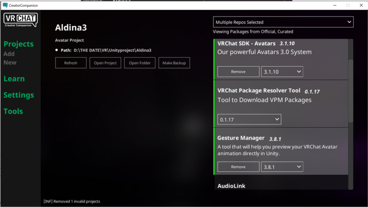Click Make Backup button
The image size is (368, 207).
(x=174, y=63)
